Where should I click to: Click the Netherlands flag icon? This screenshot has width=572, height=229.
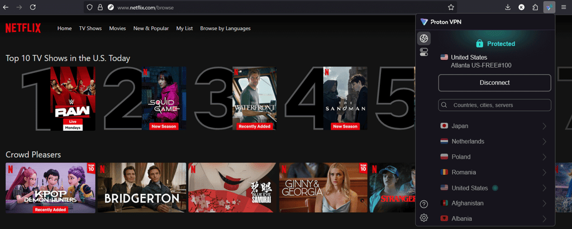point(444,141)
